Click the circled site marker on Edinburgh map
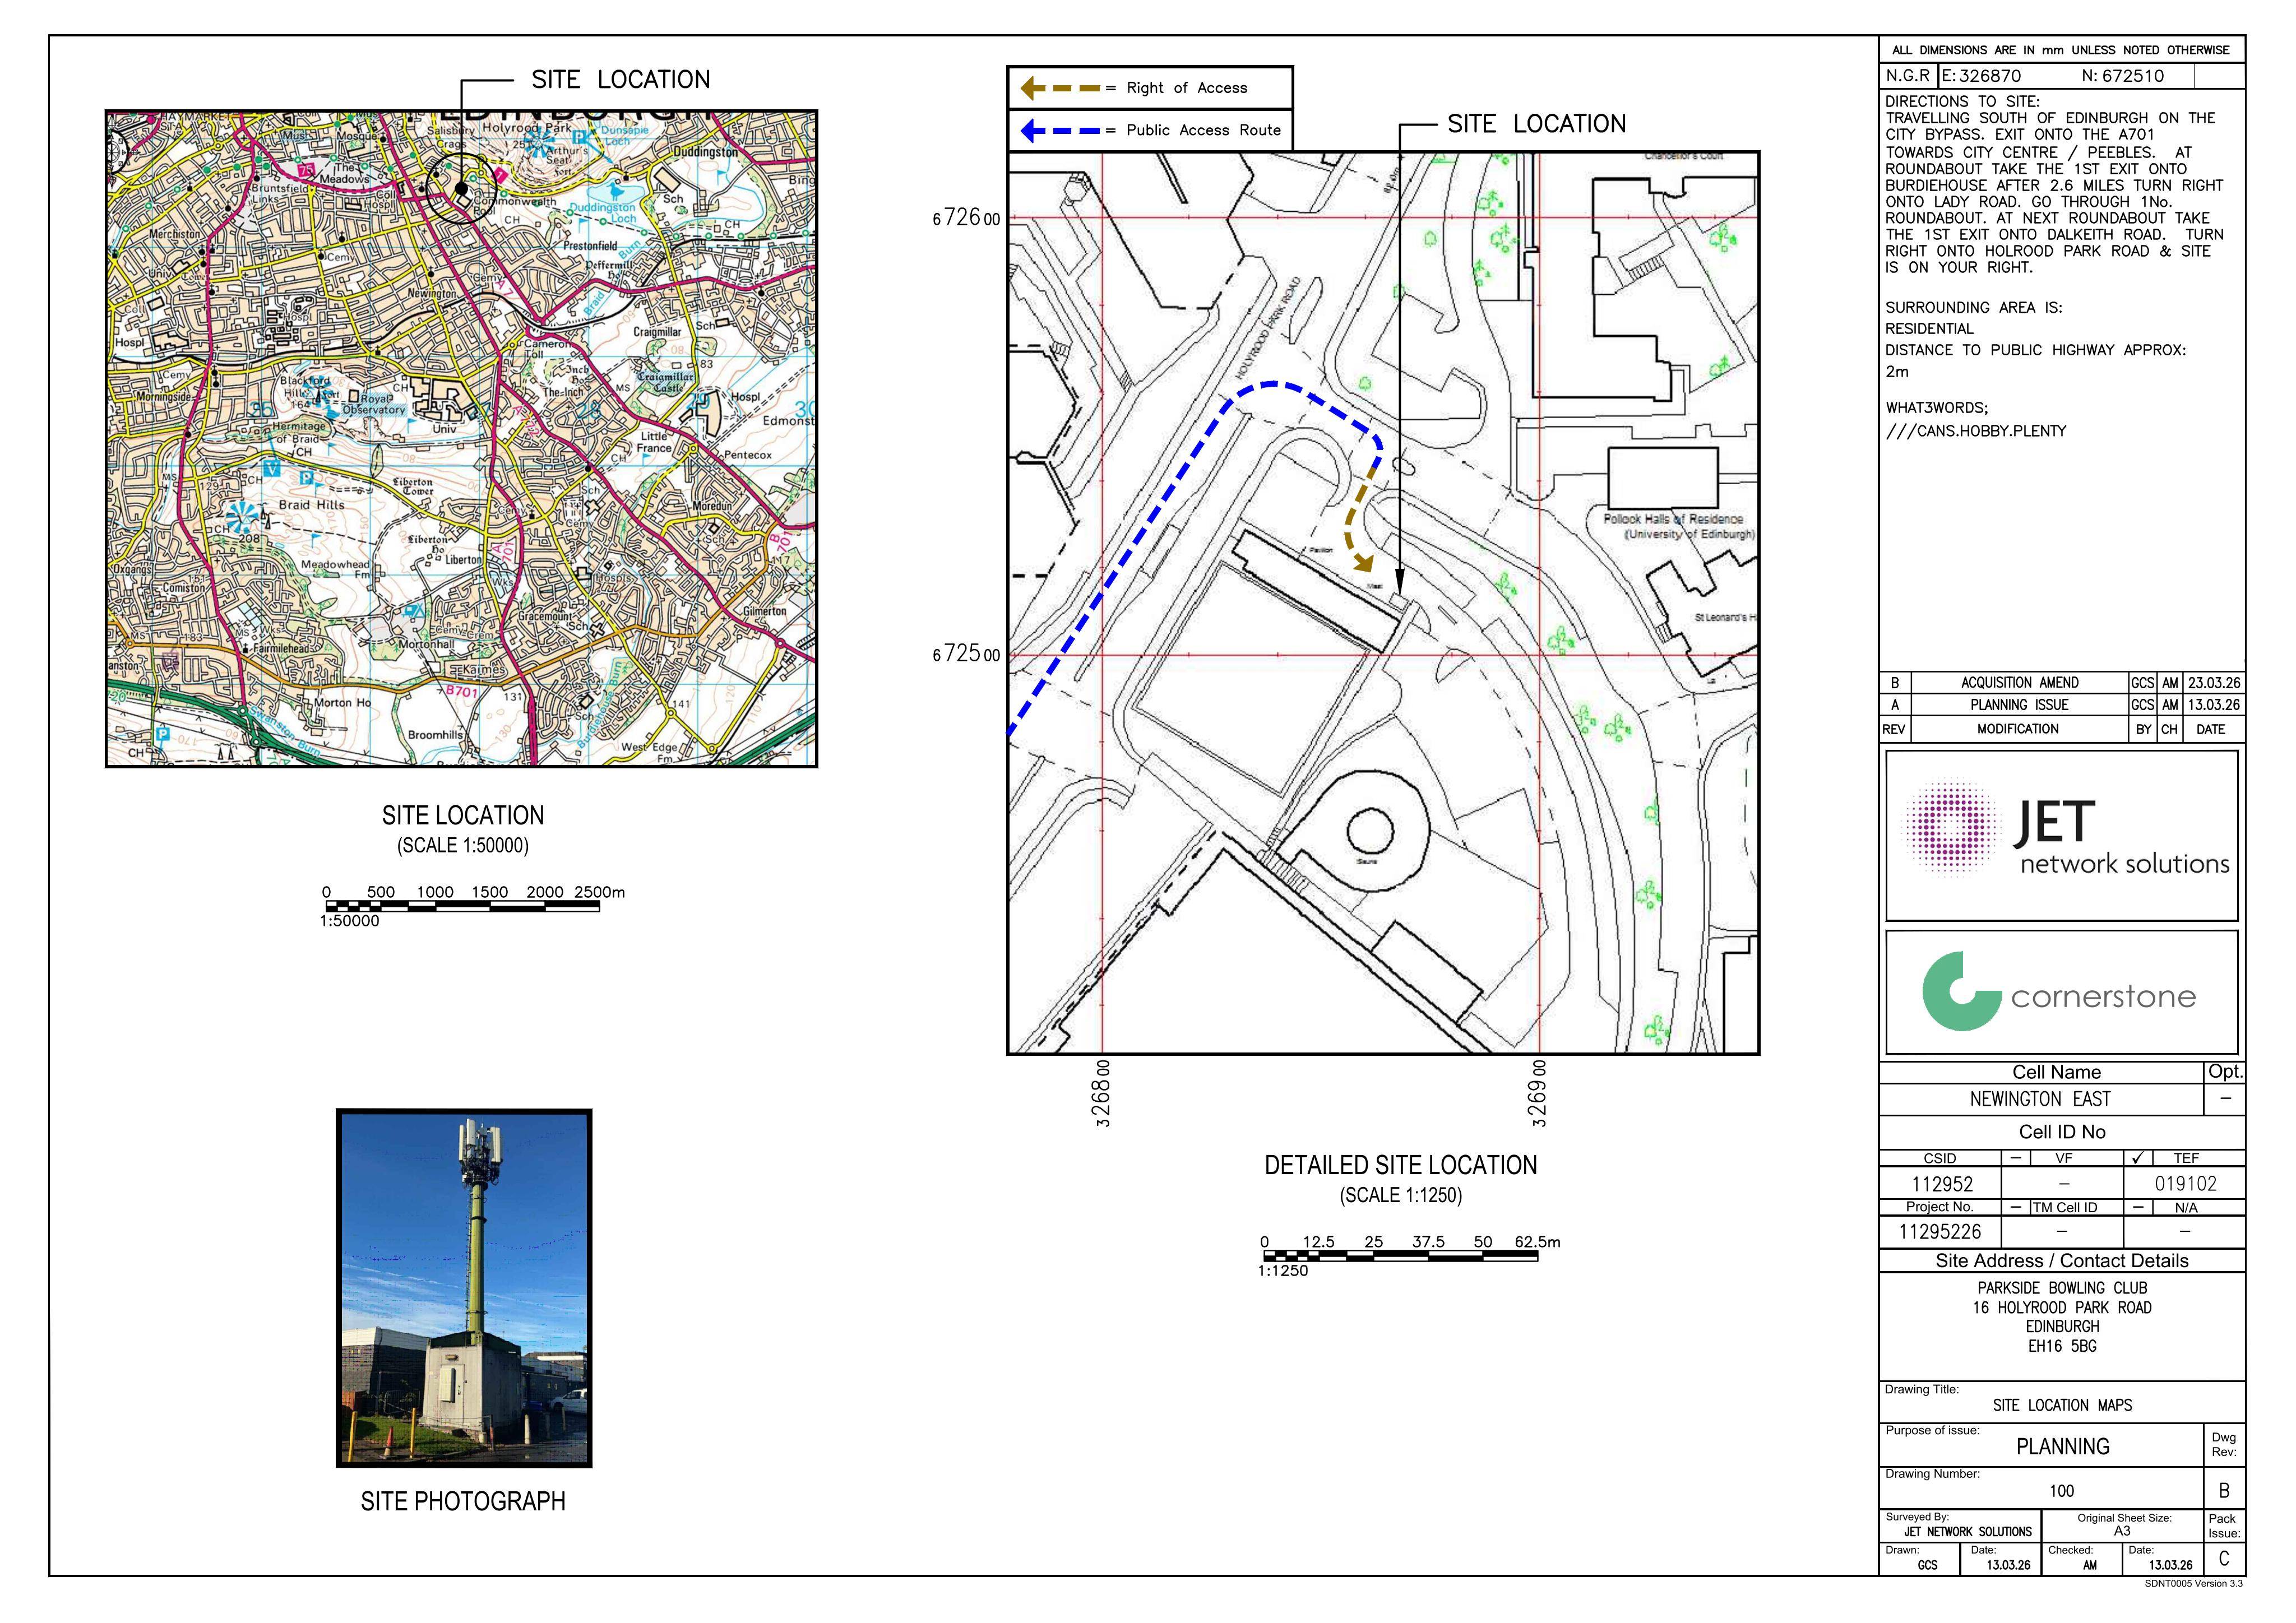Image resolution: width=2296 pixels, height=1623 pixels. point(461,189)
